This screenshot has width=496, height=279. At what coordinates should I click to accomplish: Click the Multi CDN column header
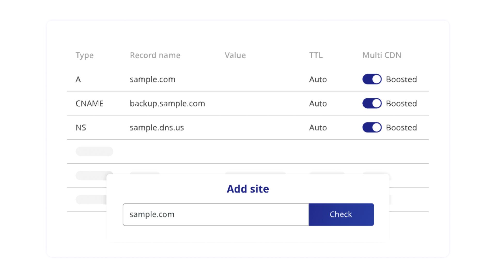coord(382,55)
